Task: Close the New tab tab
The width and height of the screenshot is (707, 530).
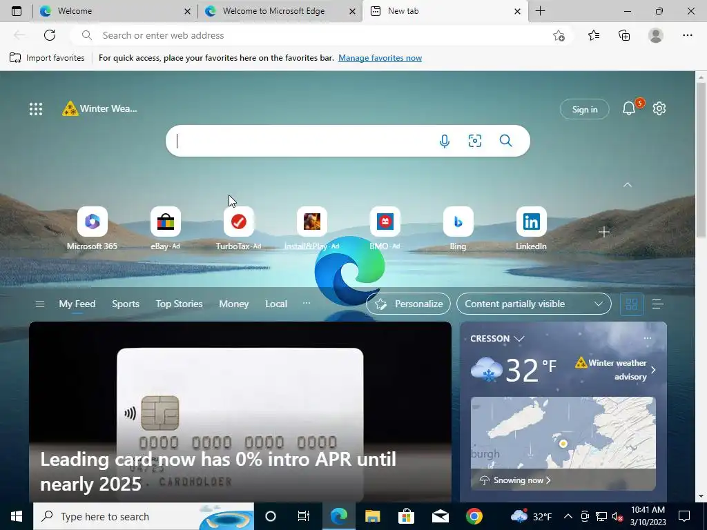Action: click(x=518, y=11)
